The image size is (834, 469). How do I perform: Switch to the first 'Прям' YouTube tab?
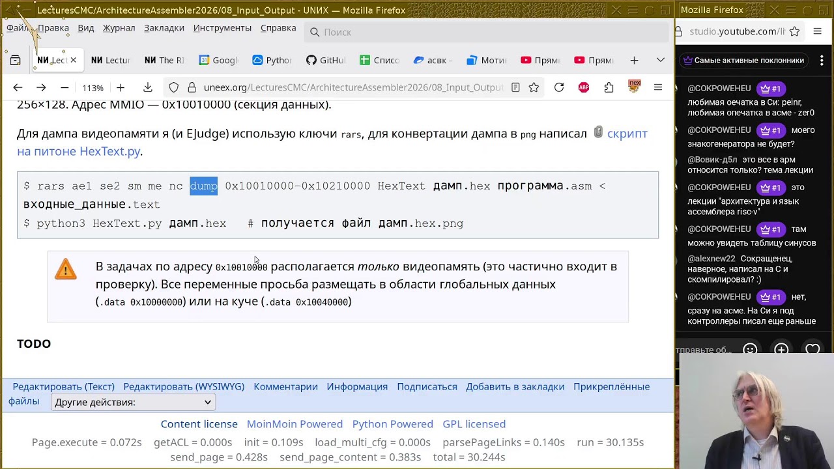point(541,60)
